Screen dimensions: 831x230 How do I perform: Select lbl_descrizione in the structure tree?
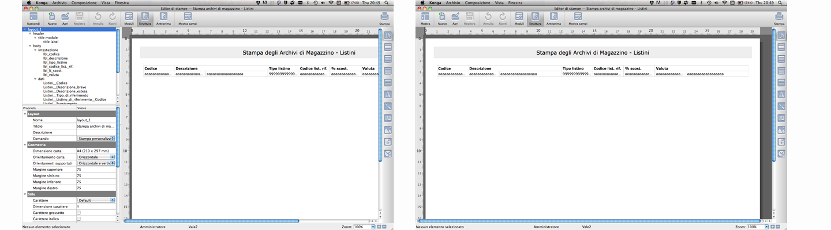55,58
